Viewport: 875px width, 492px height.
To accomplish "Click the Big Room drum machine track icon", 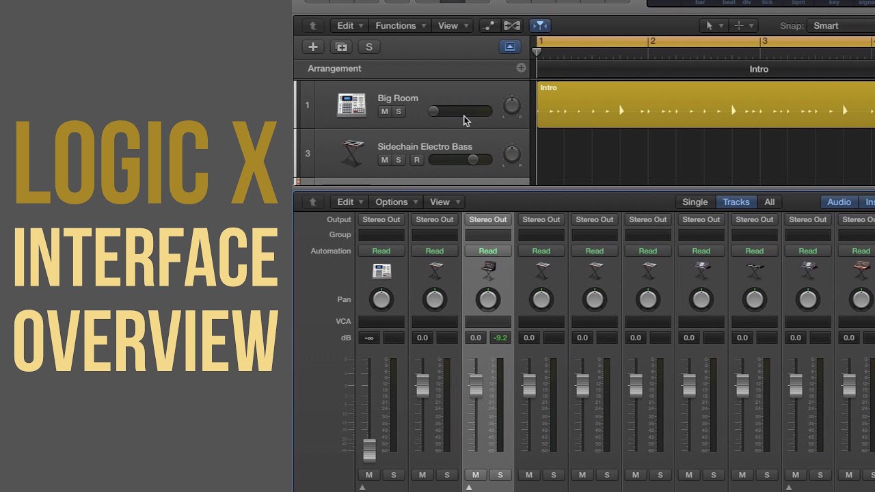I will click(351, 105).
